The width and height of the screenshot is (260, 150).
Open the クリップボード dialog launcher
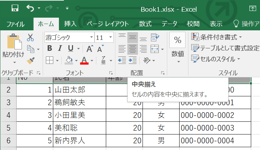39,73
